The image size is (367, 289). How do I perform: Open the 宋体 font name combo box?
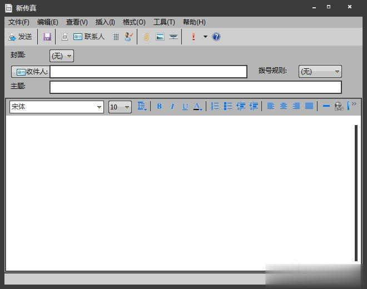[56, 107]
